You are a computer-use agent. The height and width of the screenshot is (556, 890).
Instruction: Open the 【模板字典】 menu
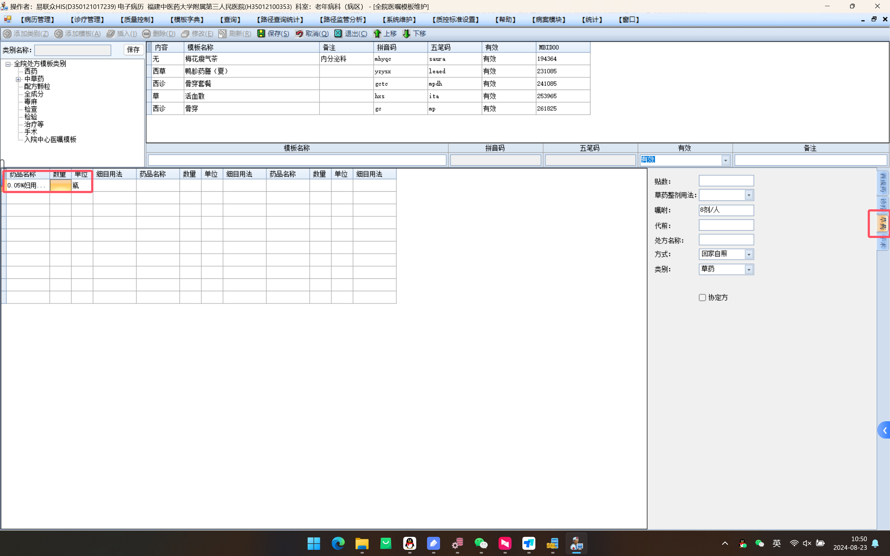click(x=187, y=19)
